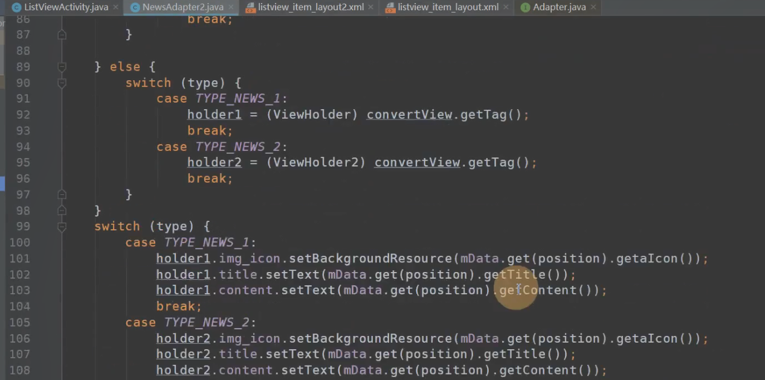Click 'holder2' on line 95
This screenshot has height=380, width=765.
(x=215, y=162)
